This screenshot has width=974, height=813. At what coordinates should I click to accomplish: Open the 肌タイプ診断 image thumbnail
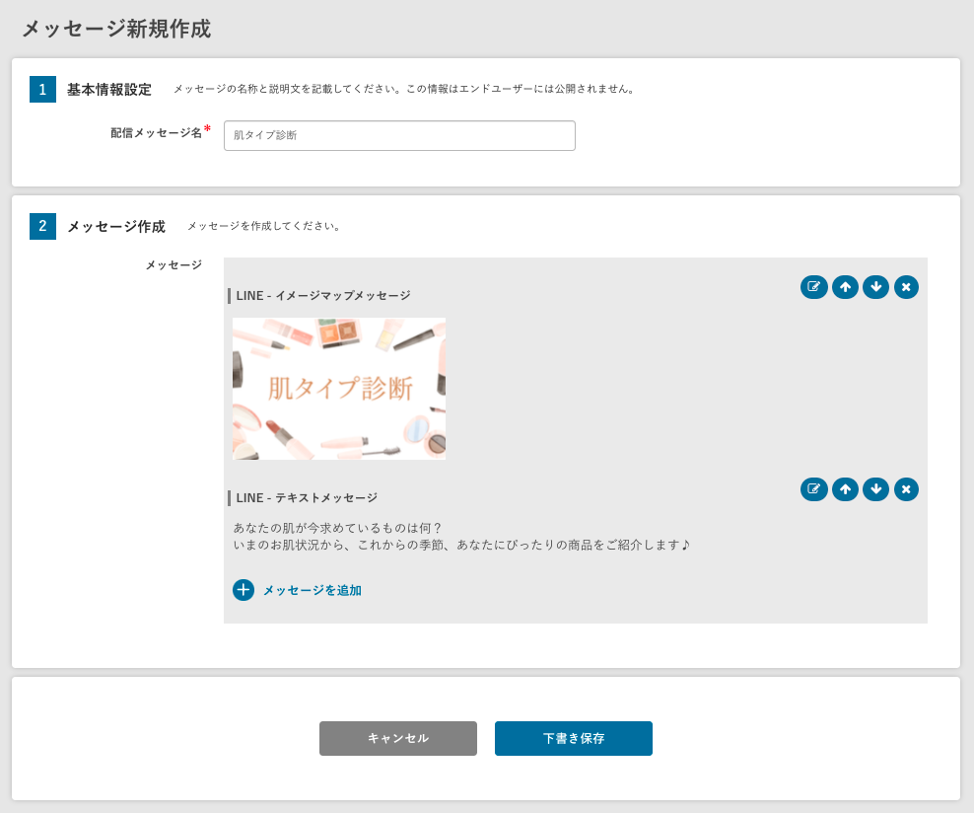(339, 389)
